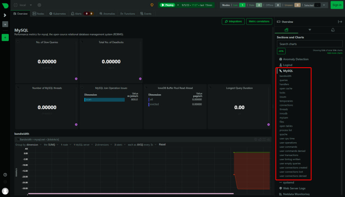Screen dimensions: 345x197
Task: Click the Sign In button
Action: 336,5
